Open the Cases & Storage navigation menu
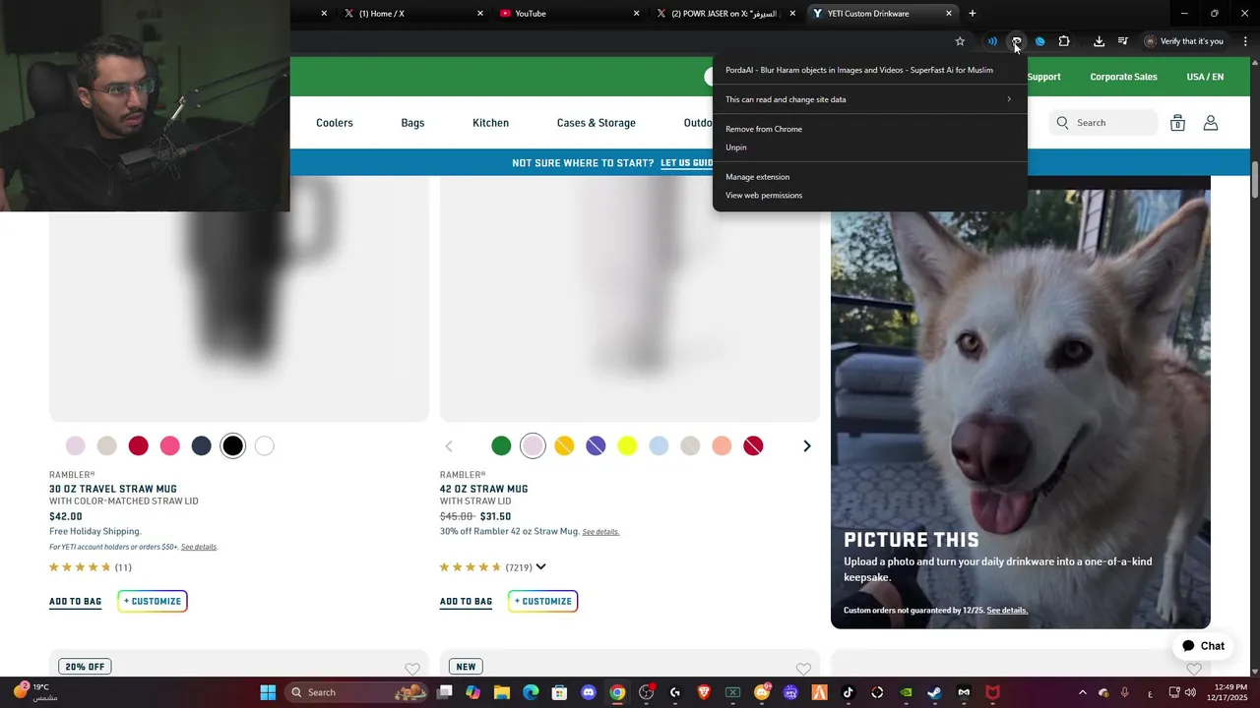Image resolution: width=1260 pixels, height=708 pixels. 597,123
